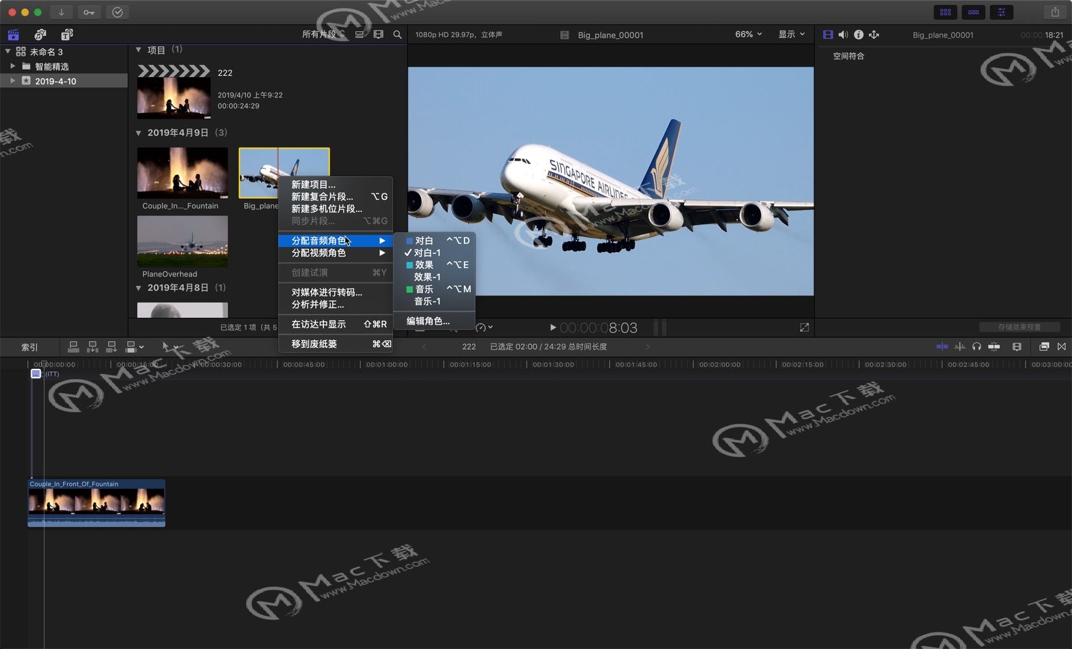Open the share inspector icon

click(x=874, y=34)
